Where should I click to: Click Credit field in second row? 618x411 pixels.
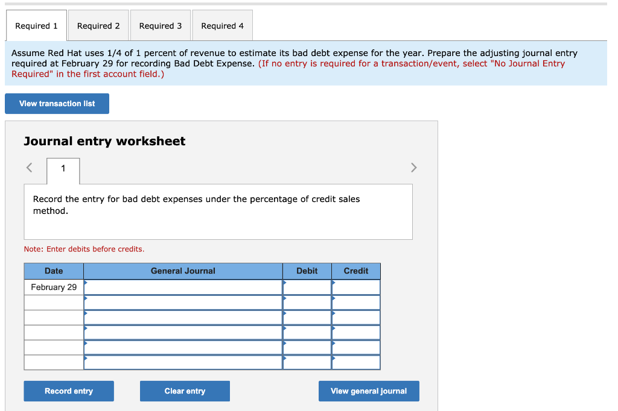tap(356, 303)
